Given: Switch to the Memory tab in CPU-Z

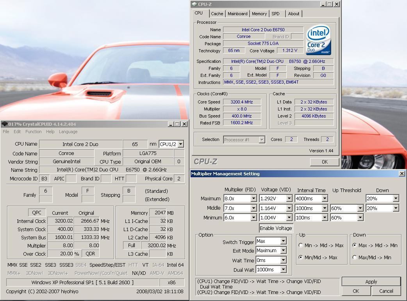Looking at the screenshot, I should 259,14.
